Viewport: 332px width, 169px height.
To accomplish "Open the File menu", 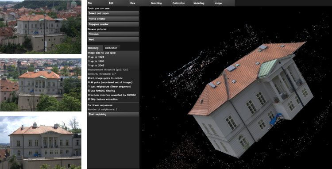I will tap(97, 3).
